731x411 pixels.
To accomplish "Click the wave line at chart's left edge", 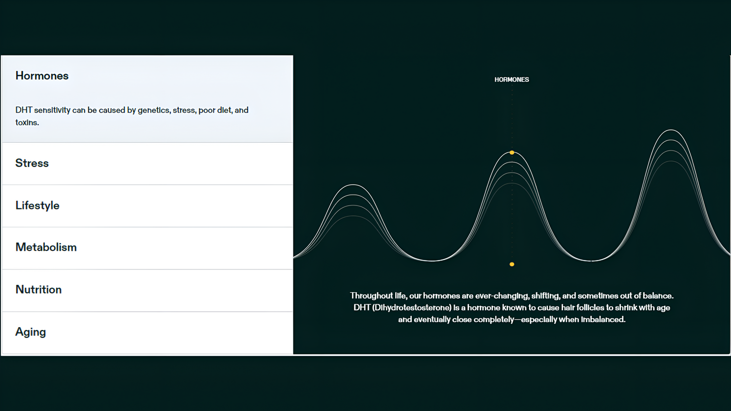I will pos(296,256).
